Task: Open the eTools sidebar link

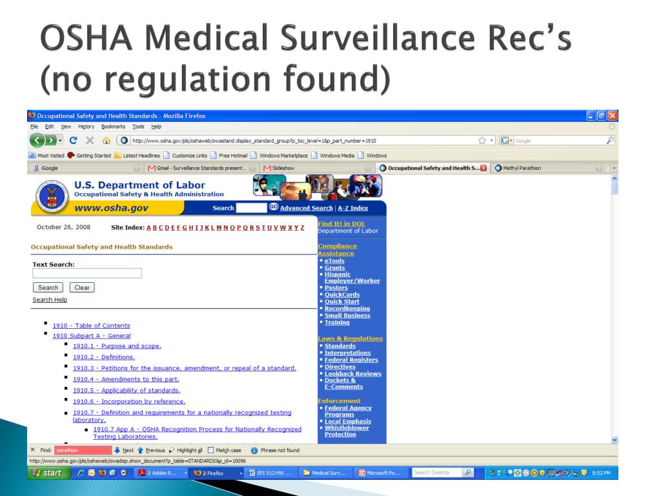Action: (334, 261)
